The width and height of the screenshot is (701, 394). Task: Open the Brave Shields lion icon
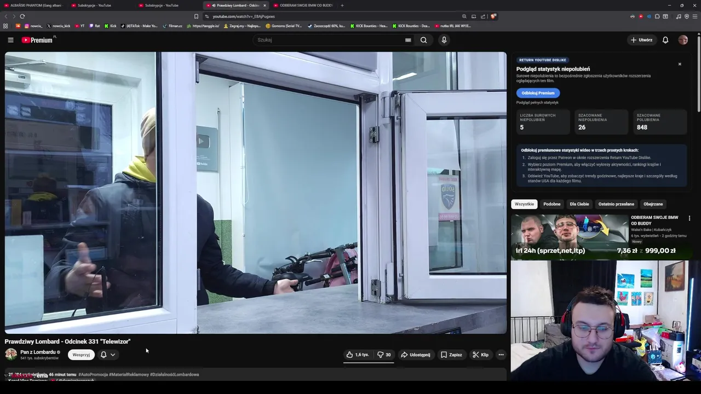(493, 16)
